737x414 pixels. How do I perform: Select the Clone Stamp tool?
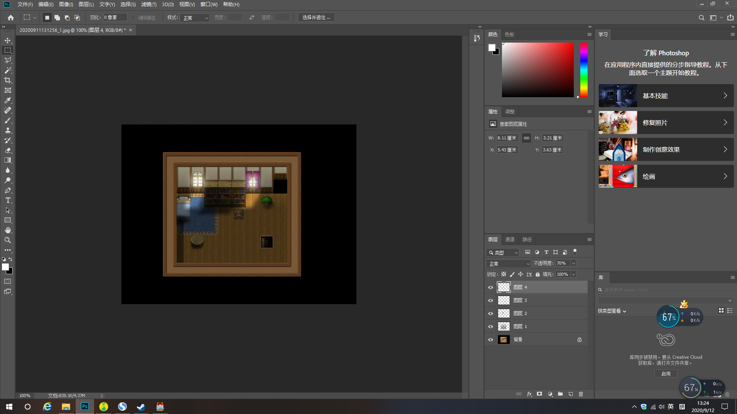click(x=8, y=130)
